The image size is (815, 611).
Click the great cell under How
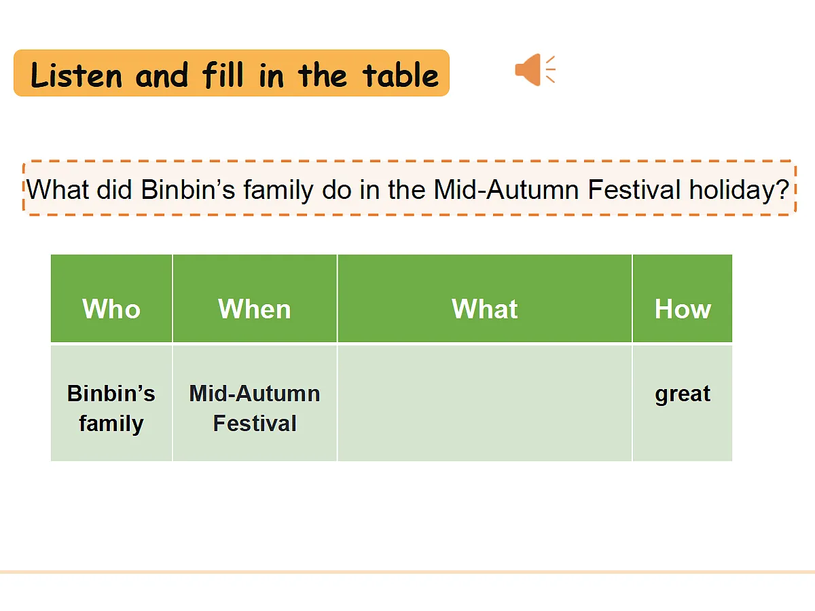(683, 403)
